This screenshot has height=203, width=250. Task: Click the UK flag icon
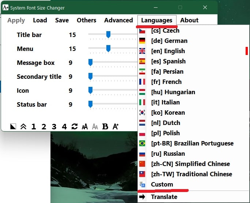[x=142, y=51]
